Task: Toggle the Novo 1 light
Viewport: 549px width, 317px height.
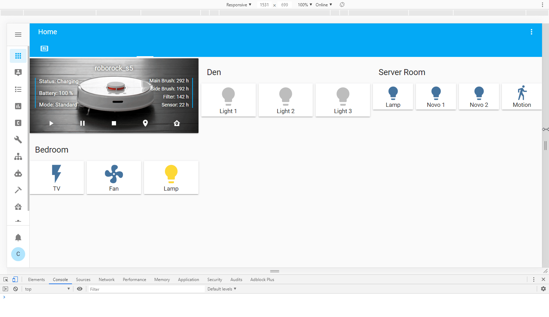Action: pyautogui.click(x=436, y=97)
